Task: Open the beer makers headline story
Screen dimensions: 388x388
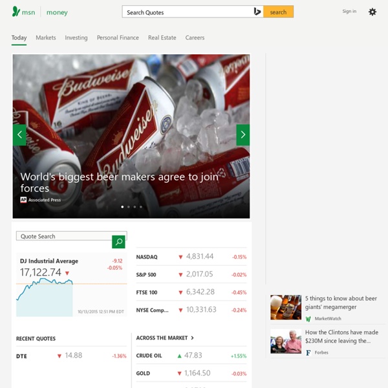Action: pyautogui.click(x=119, y=182)
